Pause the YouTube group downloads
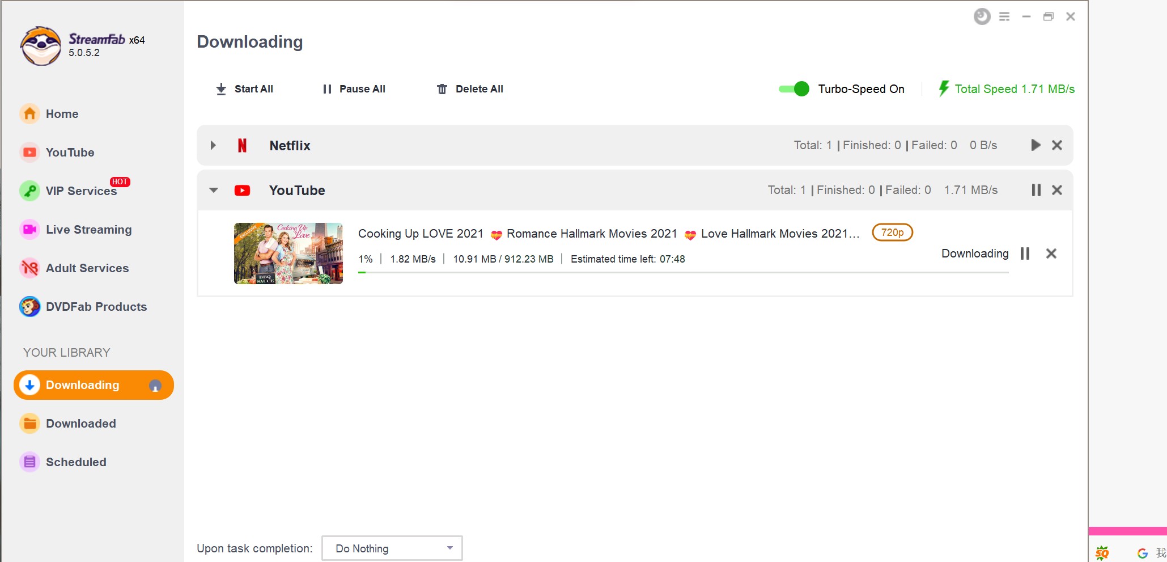Image resolution: width=1167 pixels, height=562 pixels. click(x=1036, y=190)
